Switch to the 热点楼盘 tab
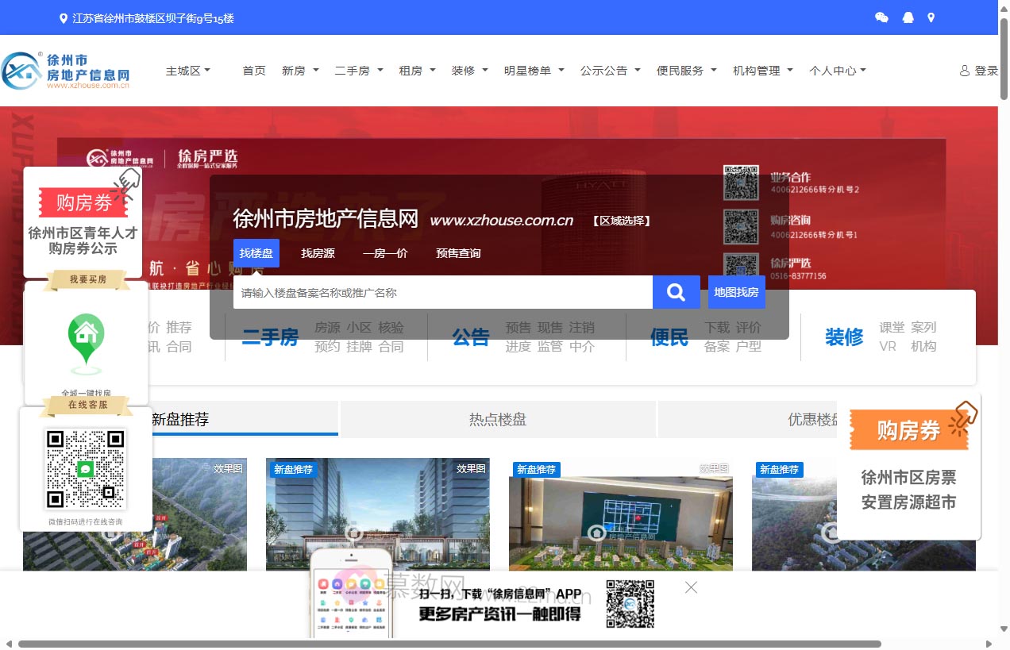1010x650 pixels. 497,419
